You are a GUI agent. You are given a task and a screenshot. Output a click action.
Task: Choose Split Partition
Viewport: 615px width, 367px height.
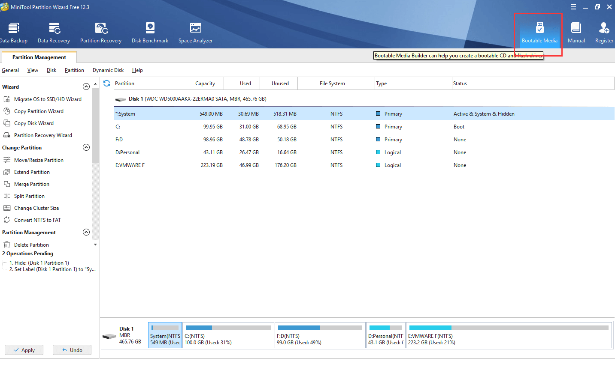click(24, 196)
